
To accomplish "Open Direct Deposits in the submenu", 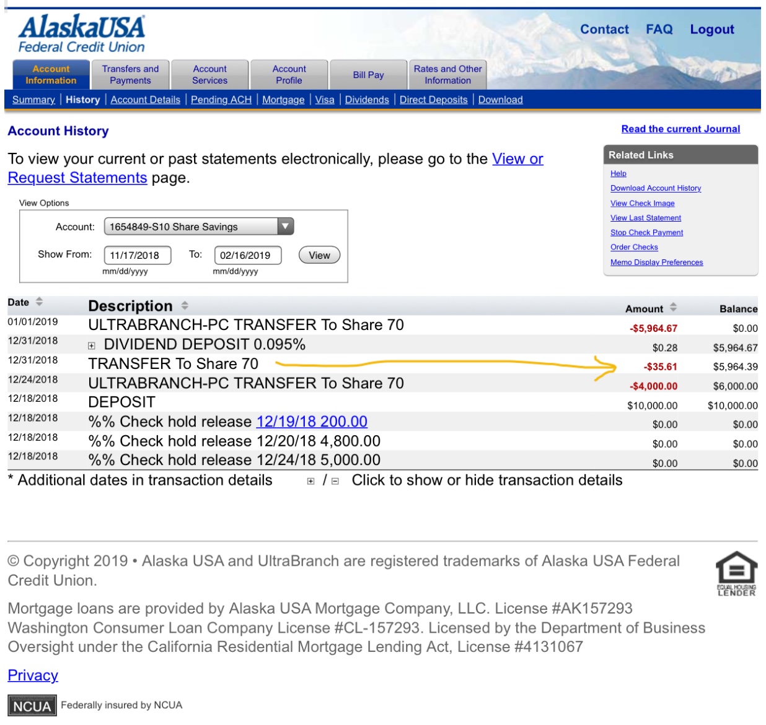I will 434,100.
